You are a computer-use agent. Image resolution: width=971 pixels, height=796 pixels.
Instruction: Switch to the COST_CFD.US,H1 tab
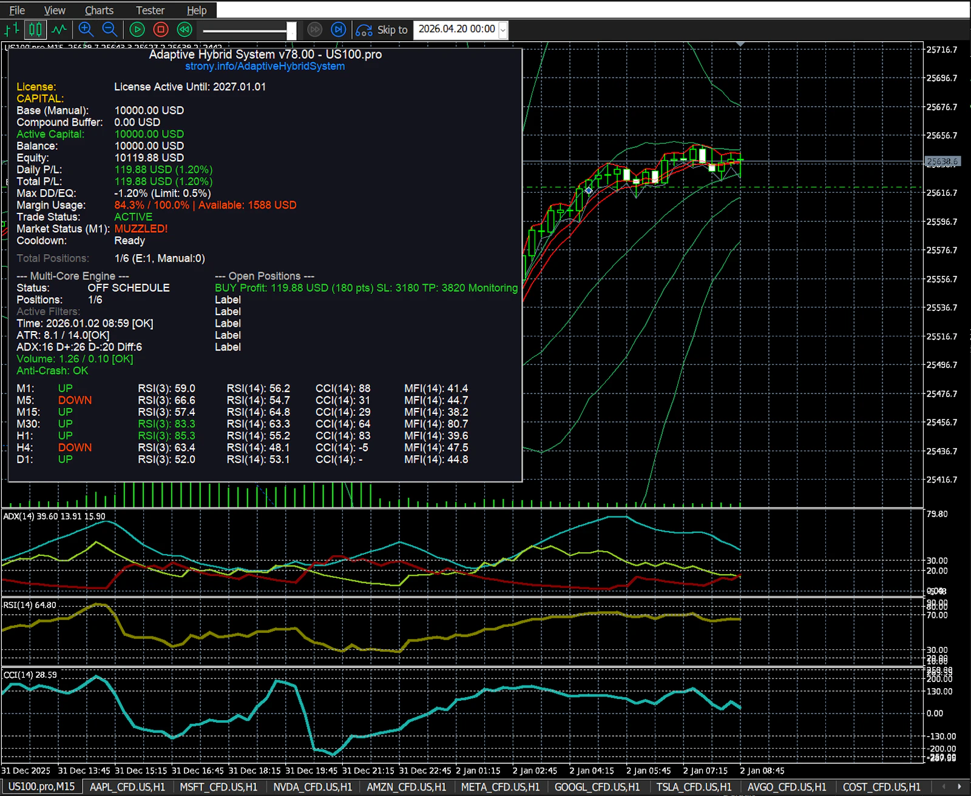click(x=881, y=786)
